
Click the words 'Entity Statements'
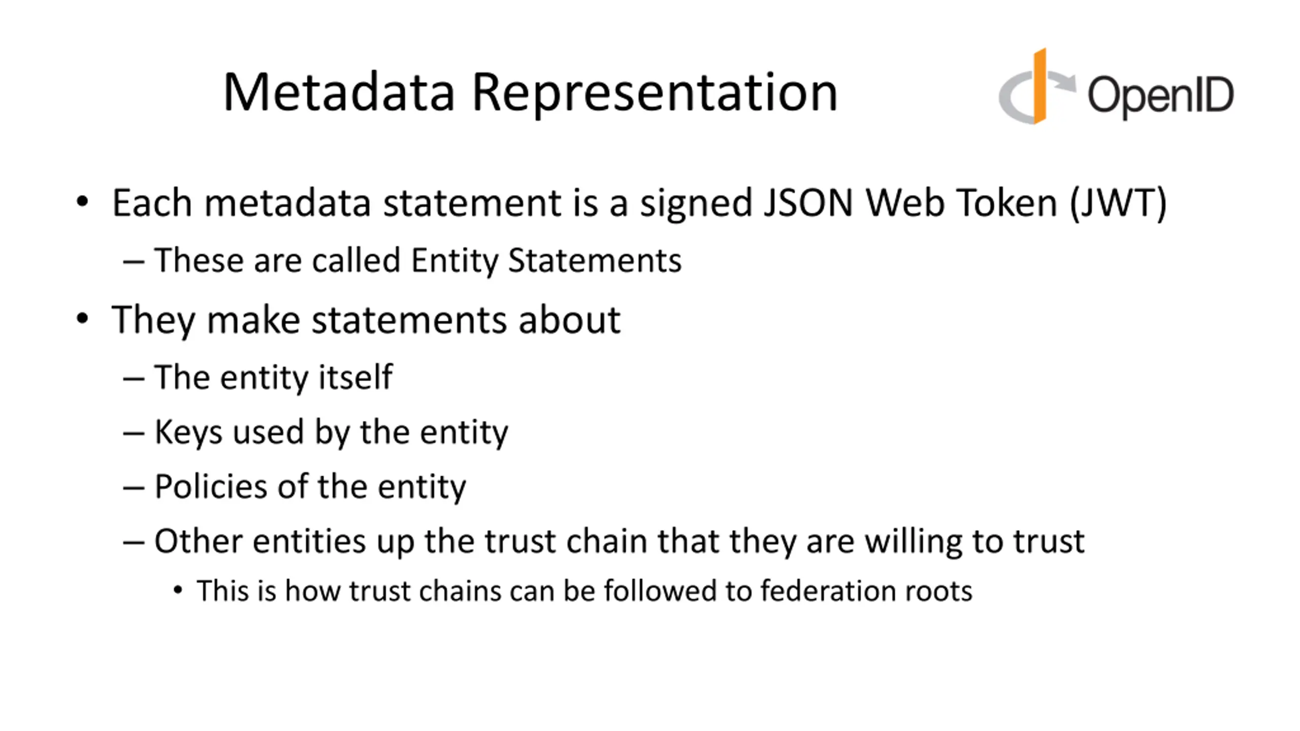(546, 260)
